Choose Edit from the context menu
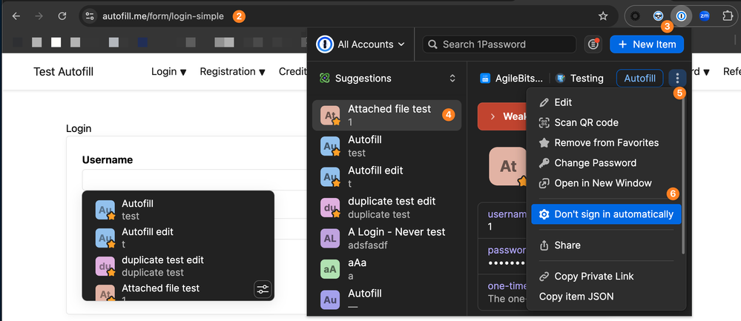 tap(606, 102)
